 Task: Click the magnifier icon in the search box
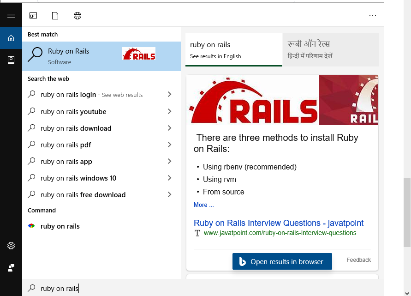pos(31,288)
